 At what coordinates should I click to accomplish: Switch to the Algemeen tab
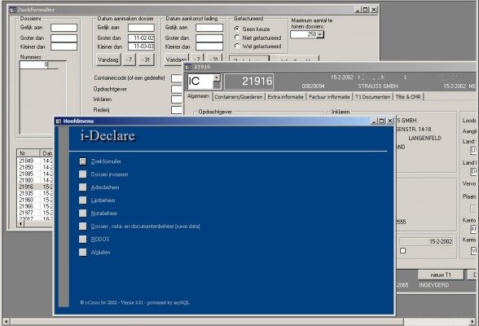pos(198,96)
